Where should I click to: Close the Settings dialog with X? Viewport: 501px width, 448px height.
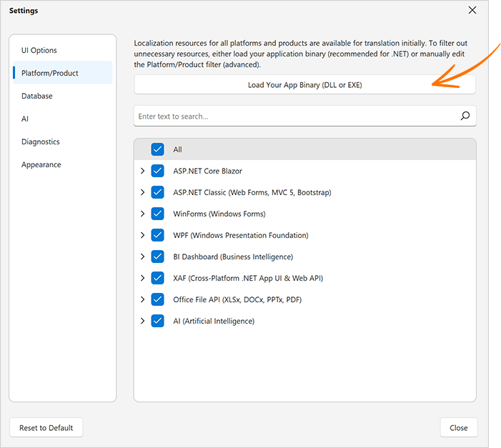point(472,10)
